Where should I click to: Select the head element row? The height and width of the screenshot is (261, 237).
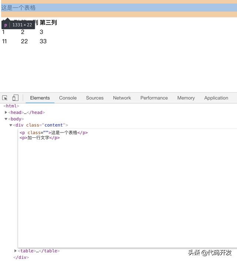27,112
